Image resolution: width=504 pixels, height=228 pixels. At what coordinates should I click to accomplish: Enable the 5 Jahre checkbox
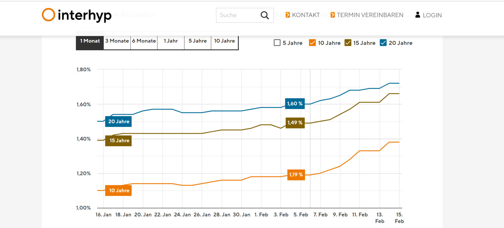pyautogui.click(x=277, y=43)
